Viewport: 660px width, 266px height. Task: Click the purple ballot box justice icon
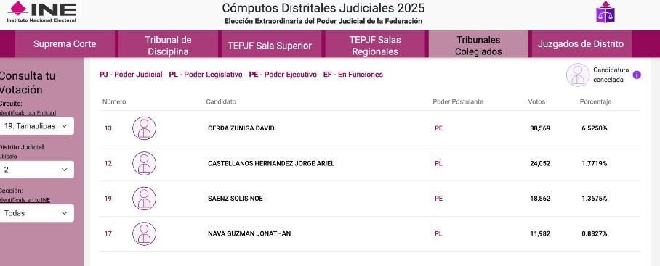[605, 12]
